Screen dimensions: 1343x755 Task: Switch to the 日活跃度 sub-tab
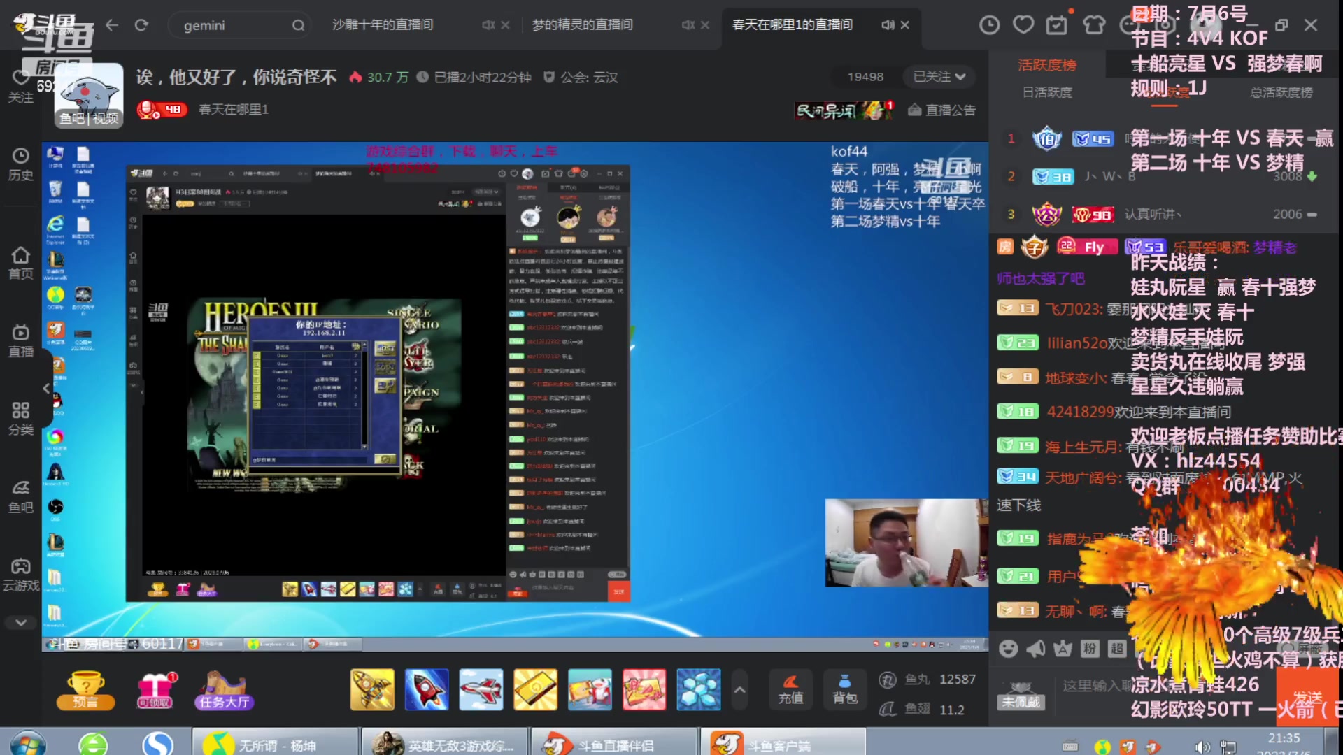point(1047,92)
